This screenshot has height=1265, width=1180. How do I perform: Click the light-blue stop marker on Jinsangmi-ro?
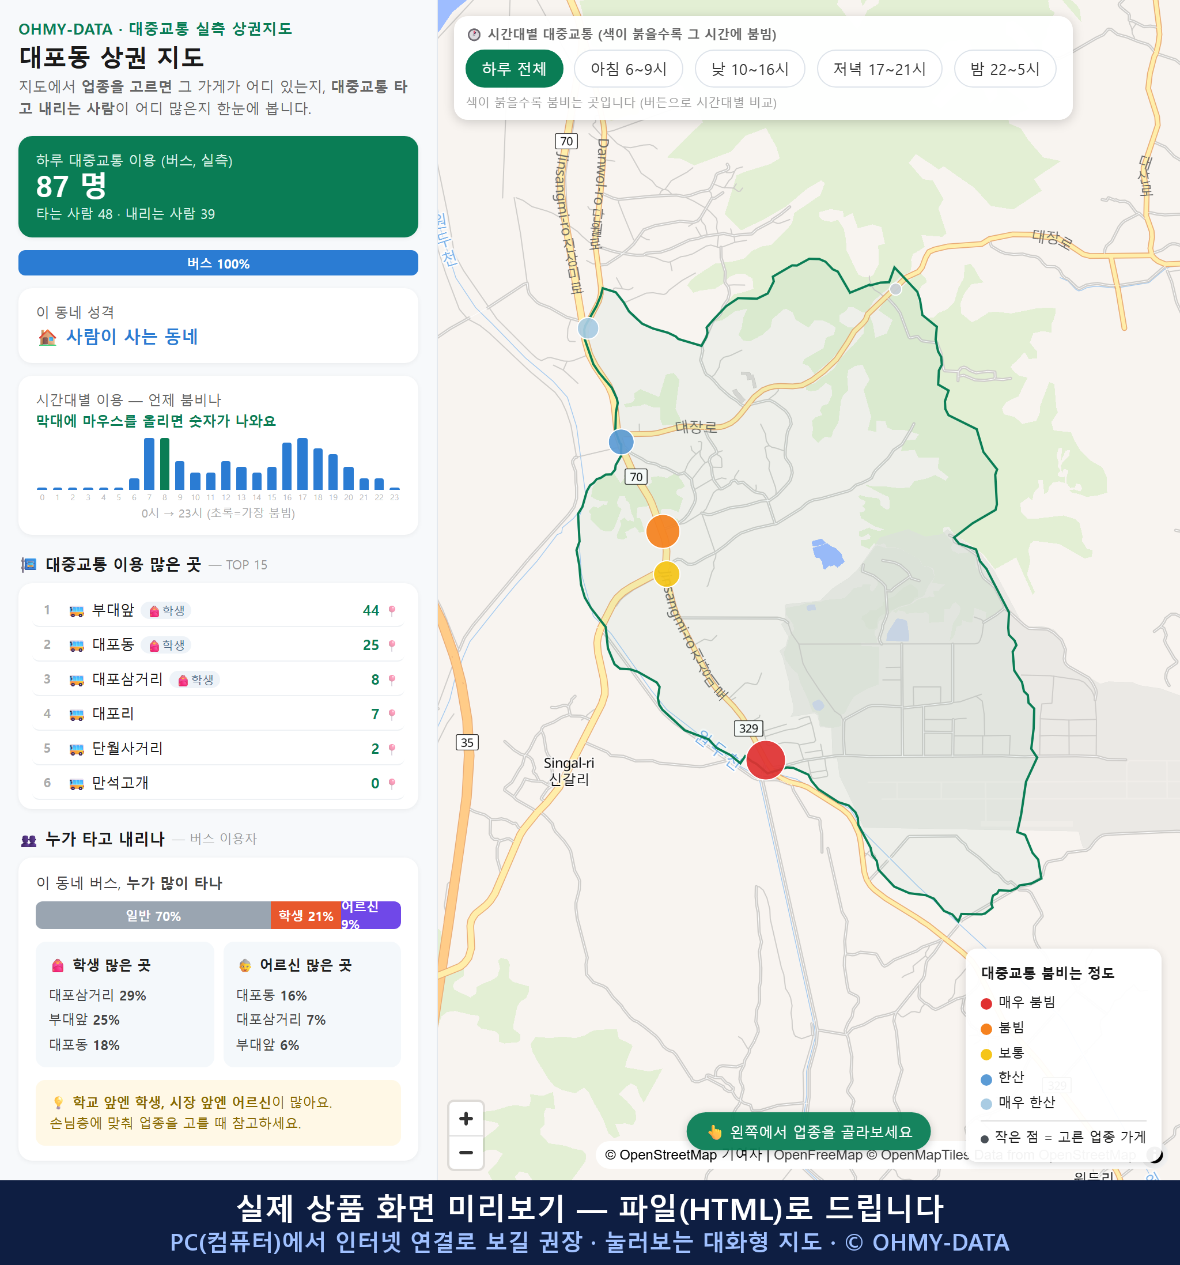pyautogui.click(x=588, y=328)
